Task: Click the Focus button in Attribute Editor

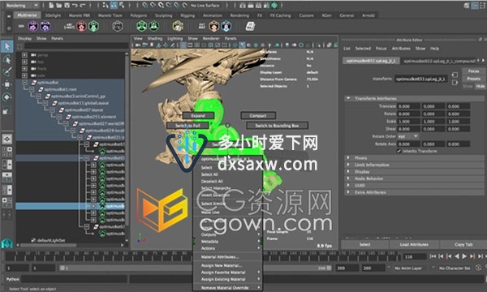Action: pyautogui.click(x=473, y=71)
